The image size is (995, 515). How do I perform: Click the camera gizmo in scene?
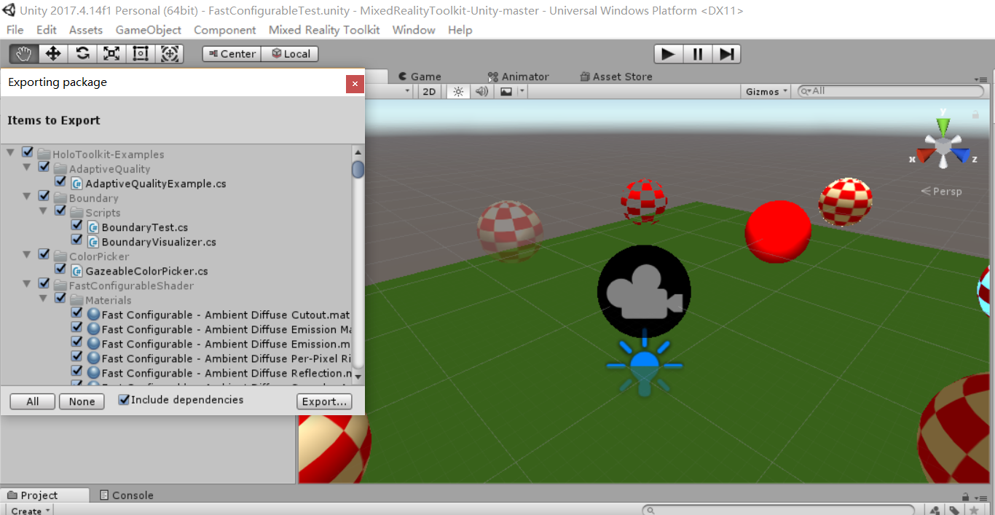click(x=644, y=291)
